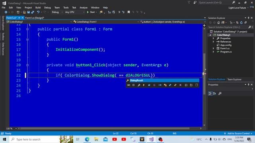
Task: Select DialogResult in the IntelliSense list
Action: pyautogui.click(x=163, y=80)
